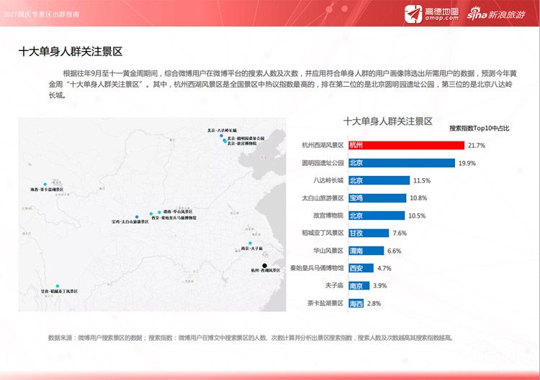Click the 十大单身人群关注景区 page heading
The width and height of the screenshot is (540, 380).
[x=71, y=52]
